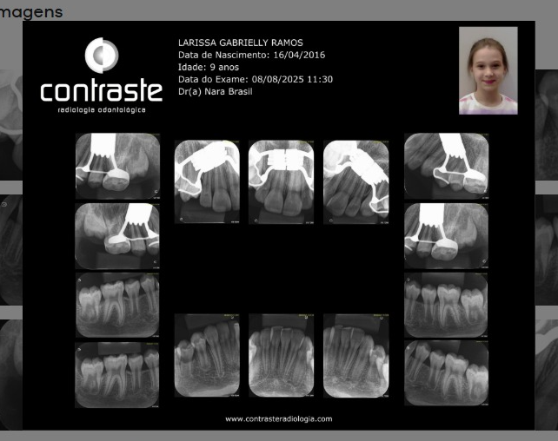Click 'Dr(a) Nara Brasil' line
This screenshot has width=558, height=441.
click(x=216, y=91)
